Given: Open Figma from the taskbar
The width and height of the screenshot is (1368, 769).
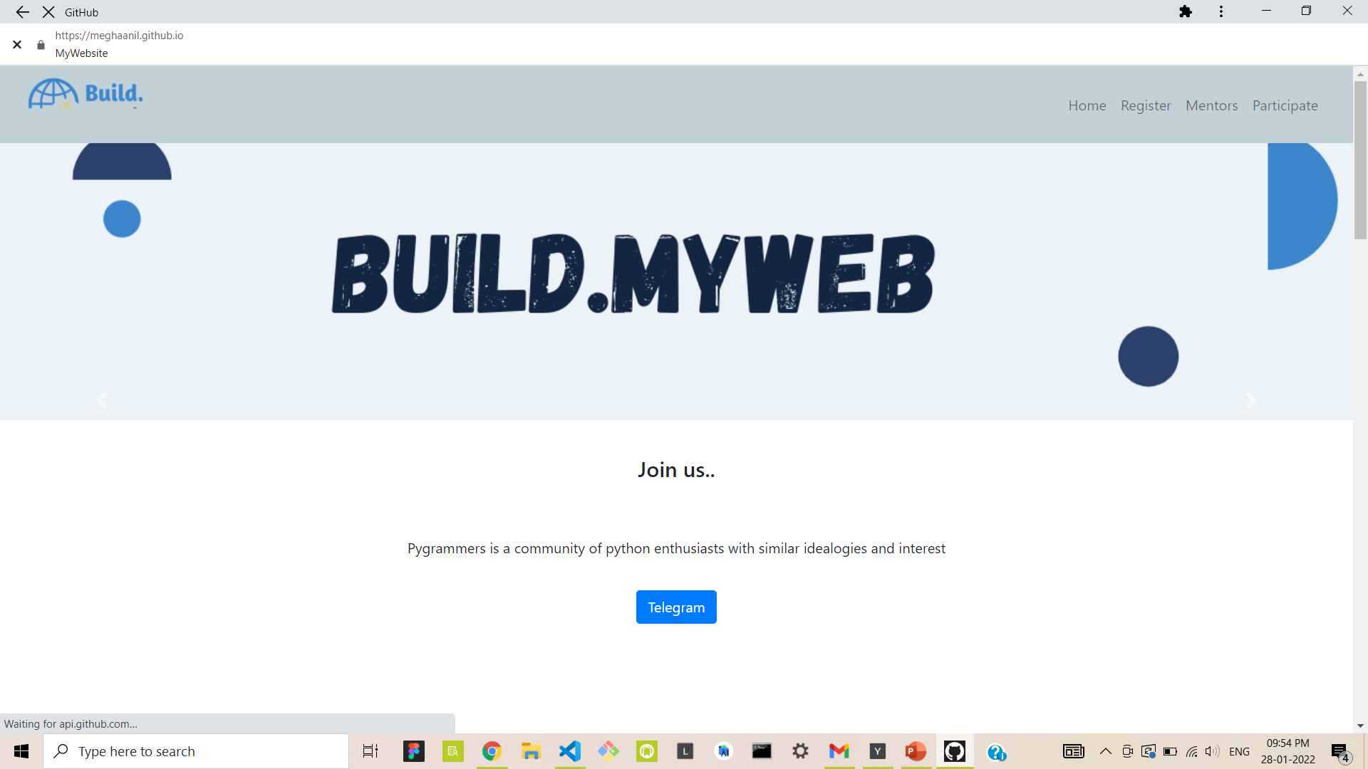Looking at the screenshot, I should pyautogui.click(x=413, y=751).
